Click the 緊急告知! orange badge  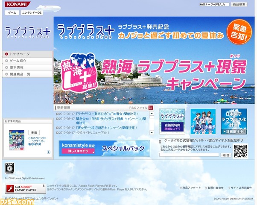click(239, 32)
